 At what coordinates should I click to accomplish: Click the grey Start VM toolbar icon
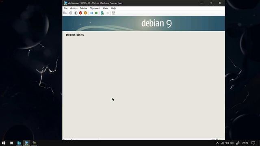click(x=71, y=13)
